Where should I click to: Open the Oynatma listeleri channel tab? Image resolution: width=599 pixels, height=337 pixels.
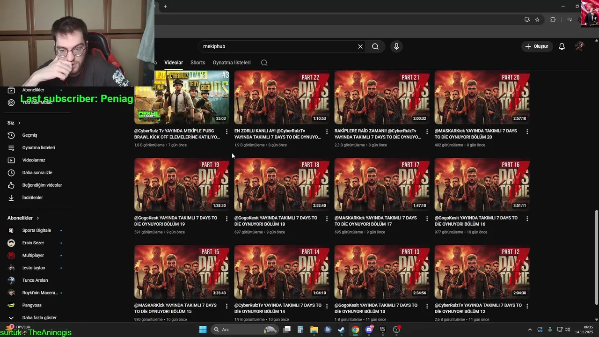[x=232, y=63]
